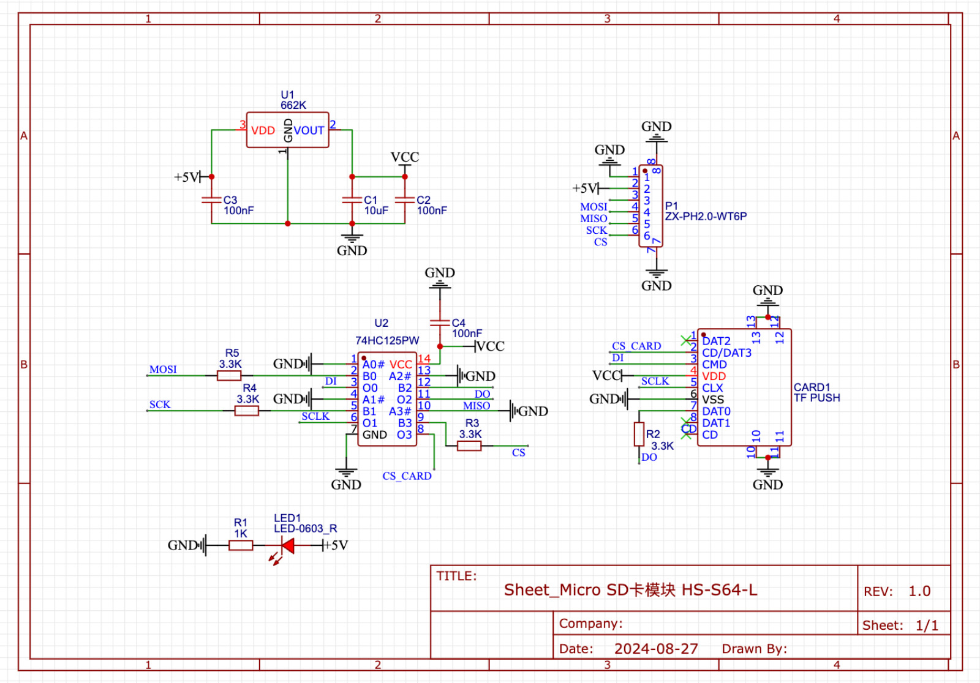Viewport: 980px width, 683px height.
Task: Select capacitor C3 100nF symbol
Action: [211, 200]
